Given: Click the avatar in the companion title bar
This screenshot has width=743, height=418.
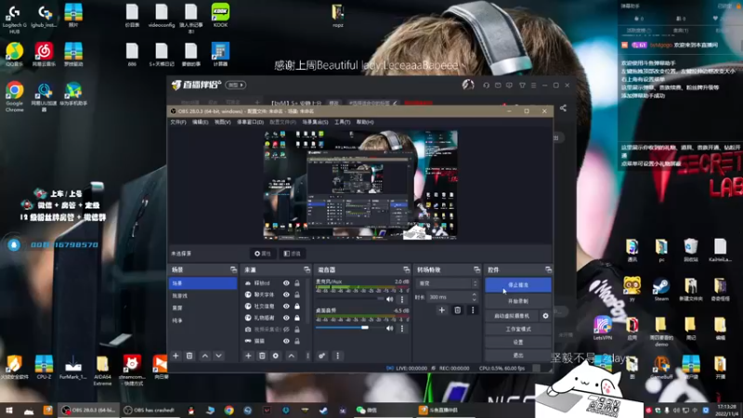Looking at the screenshot, I should point(468,85).
